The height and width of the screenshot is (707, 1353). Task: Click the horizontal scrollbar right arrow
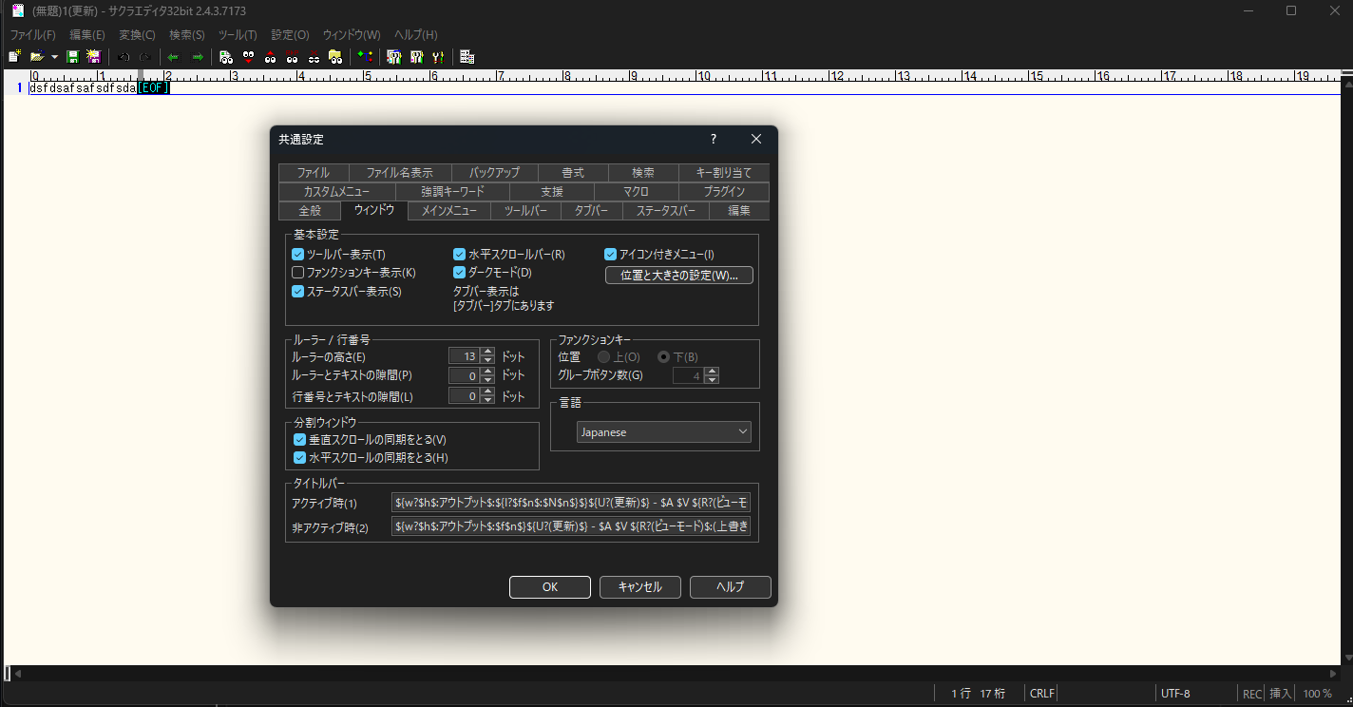pyautogui.click(x=1332, y=674)
